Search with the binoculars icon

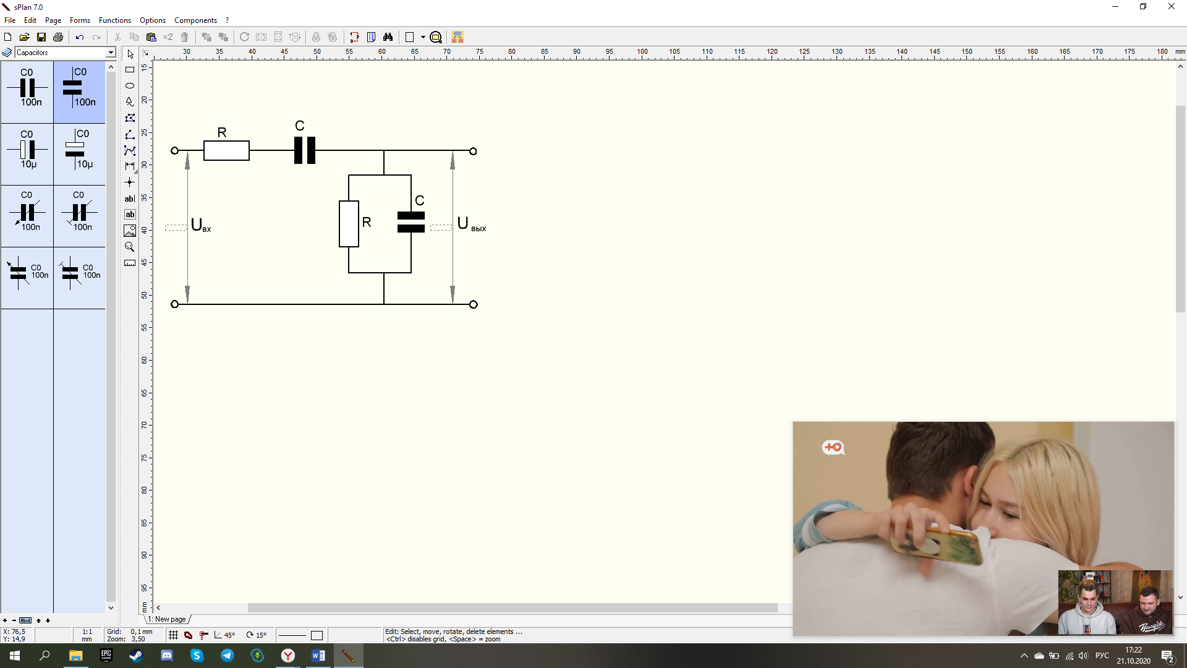click(x=388, y=37)
